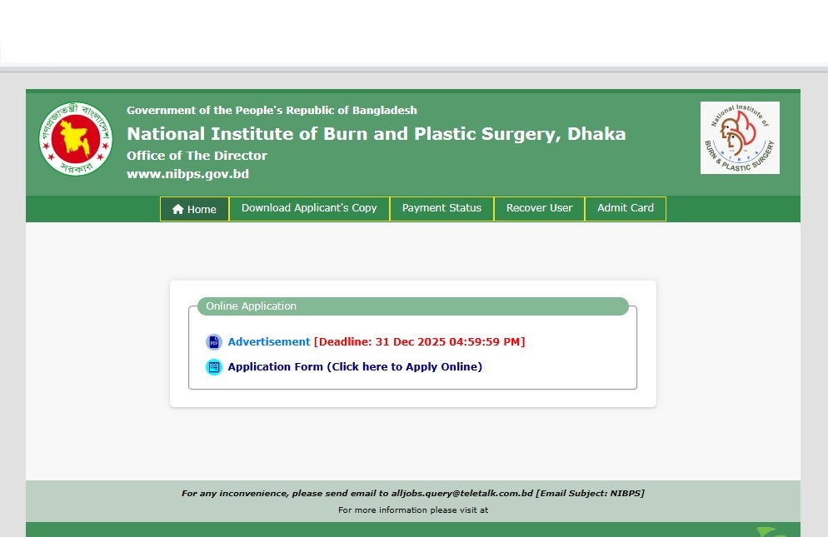Click the alljobs.query@teletalk.com.bd email address

(461, 494)
